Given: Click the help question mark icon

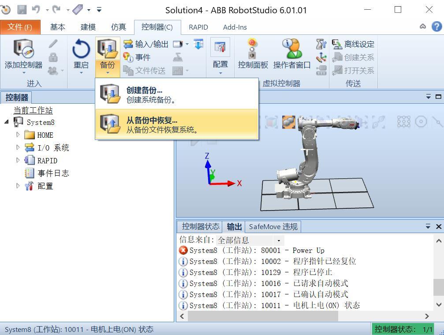Looking at the screenshot, I should pos(437,26).
